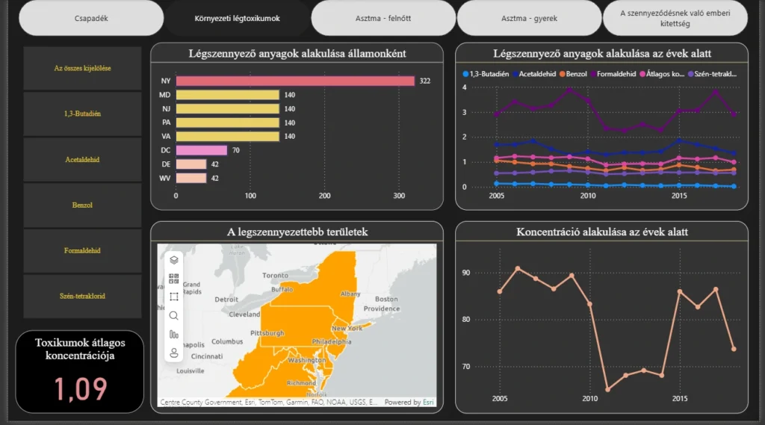Open the map analysis chart icon
Screen dimensions: 765x425
[174, 334]
